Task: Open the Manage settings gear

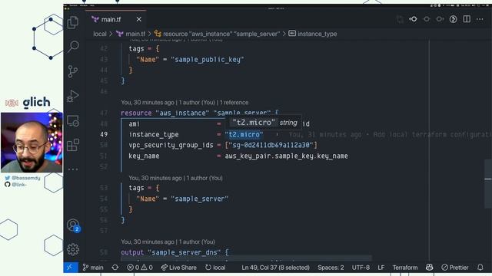Action: [73, 249]
